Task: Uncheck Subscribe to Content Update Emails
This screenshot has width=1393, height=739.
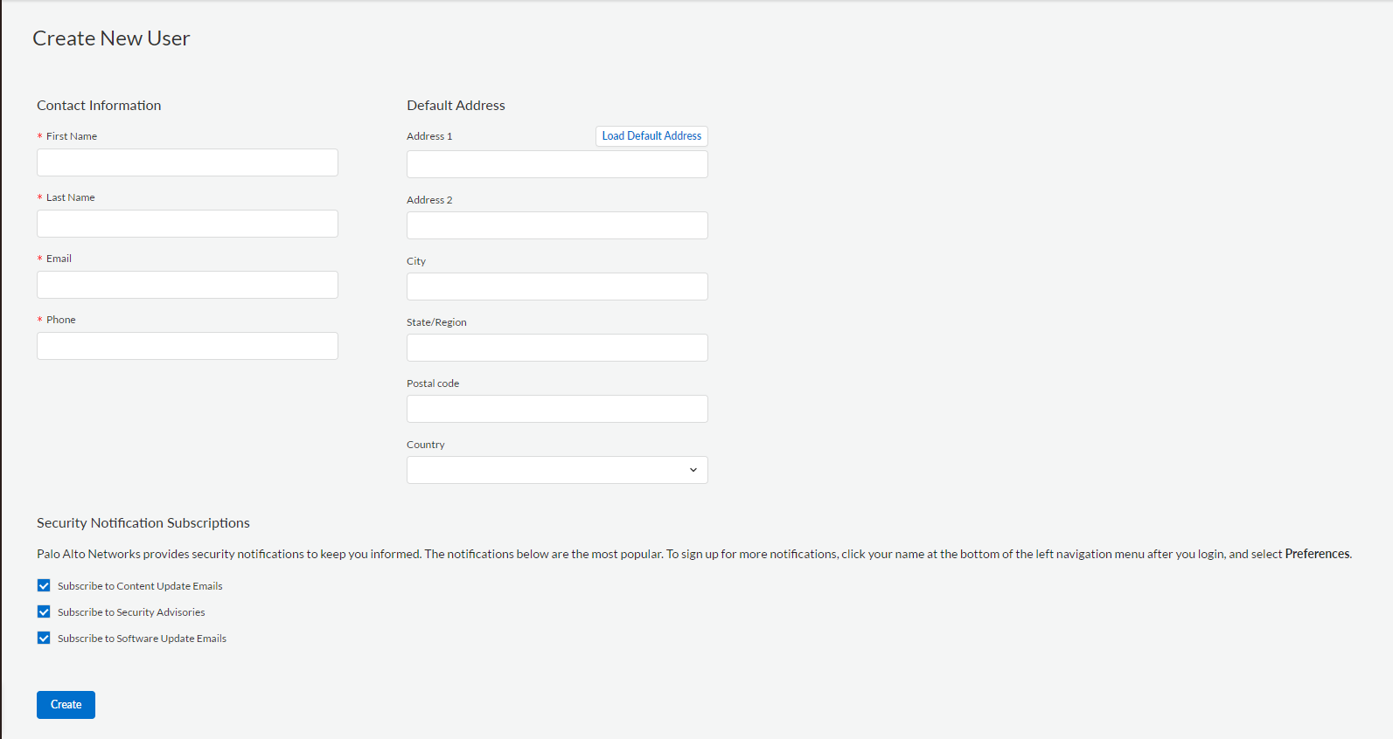Action: (44, 586)
